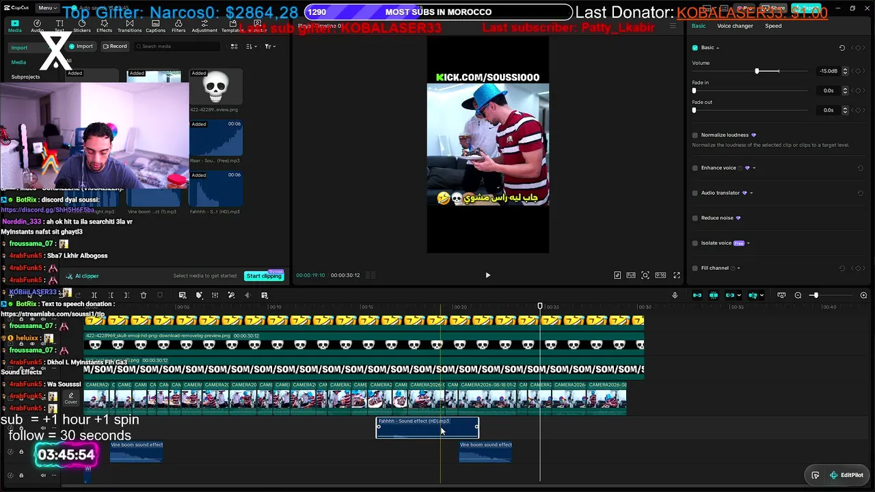Viewport: 875px width, 492px height.
Task: Click the Import media button
Action: (x=81, y=46)
